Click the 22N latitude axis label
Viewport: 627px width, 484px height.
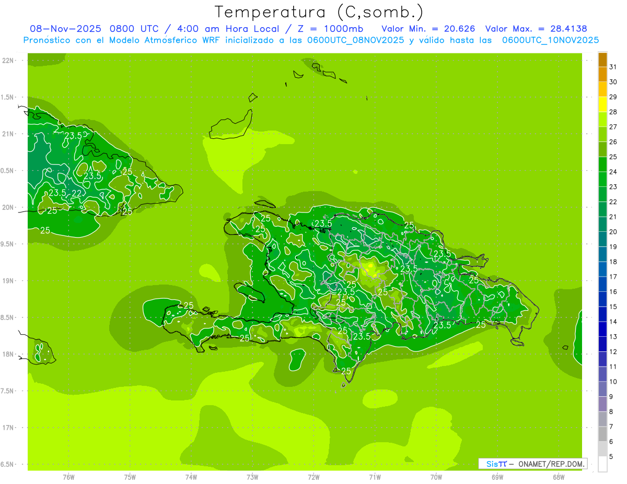[8, 61]
